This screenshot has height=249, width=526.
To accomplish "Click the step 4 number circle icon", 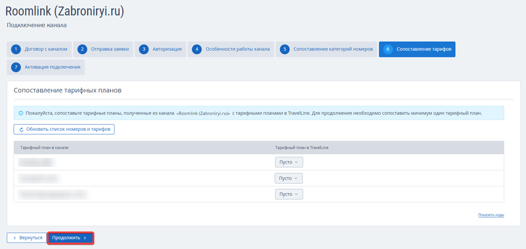I will [197, 49].
